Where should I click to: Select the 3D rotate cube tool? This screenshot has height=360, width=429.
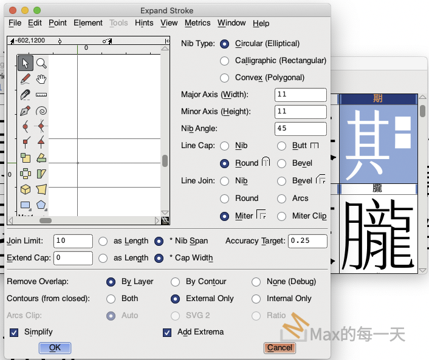(26, 190)
